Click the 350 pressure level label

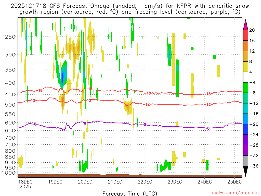[10, 70]
